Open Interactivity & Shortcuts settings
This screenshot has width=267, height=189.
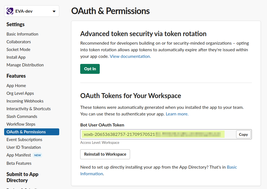click(29, 109)
